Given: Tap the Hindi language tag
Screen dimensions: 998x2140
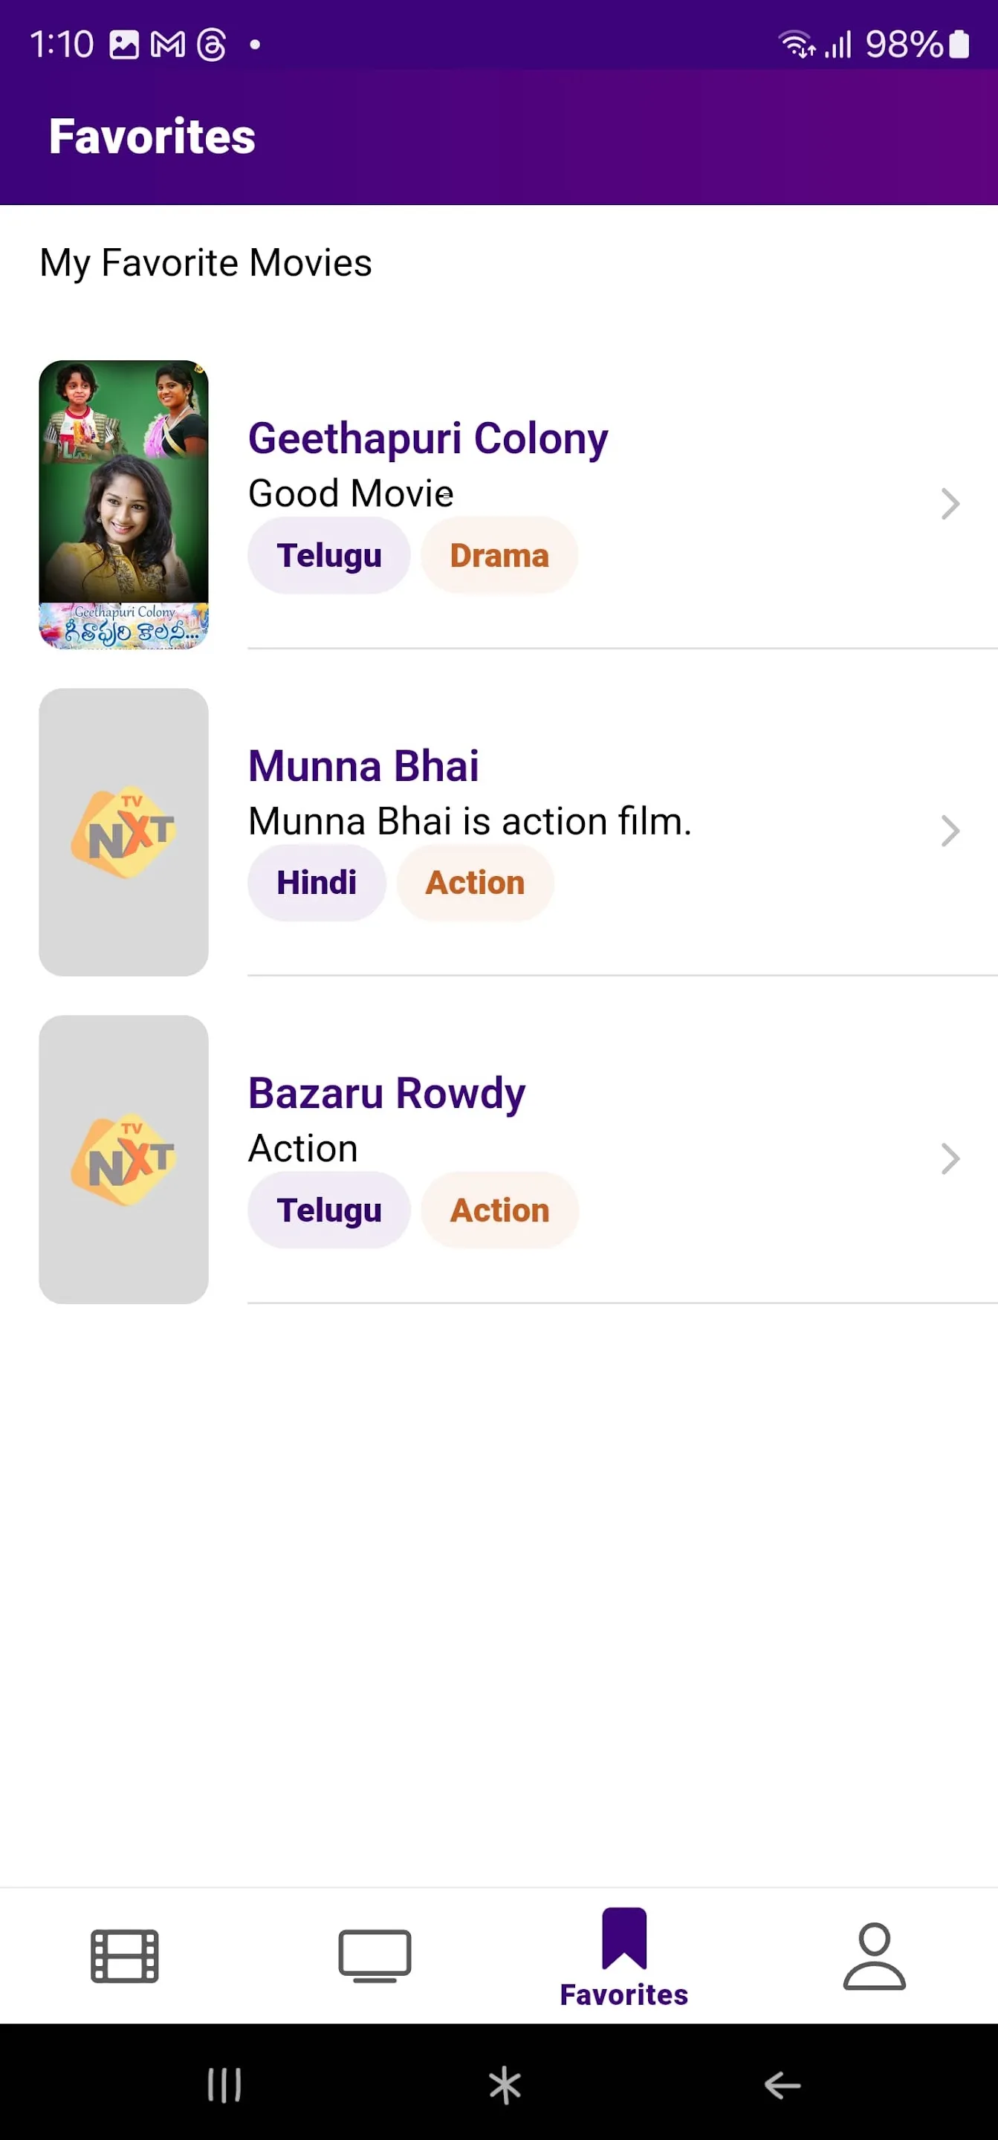Looking at the screenshot, I should (317, 882).
